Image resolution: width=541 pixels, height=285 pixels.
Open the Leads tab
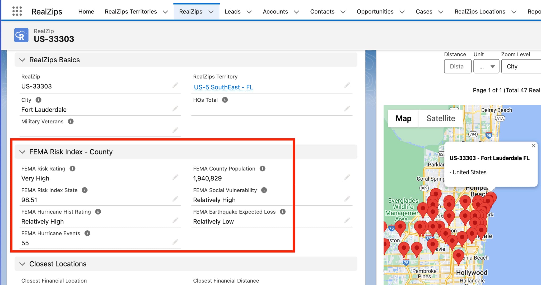(232, 12)
